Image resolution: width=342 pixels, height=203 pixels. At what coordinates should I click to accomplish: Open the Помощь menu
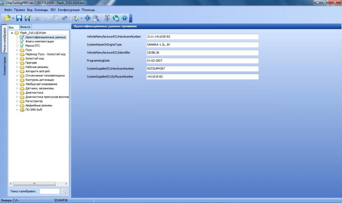[x=88, y=10]
